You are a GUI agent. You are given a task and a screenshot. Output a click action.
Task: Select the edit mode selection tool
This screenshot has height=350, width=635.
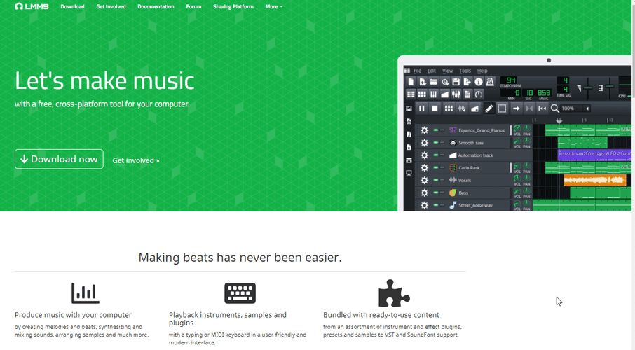pos(502,108)
